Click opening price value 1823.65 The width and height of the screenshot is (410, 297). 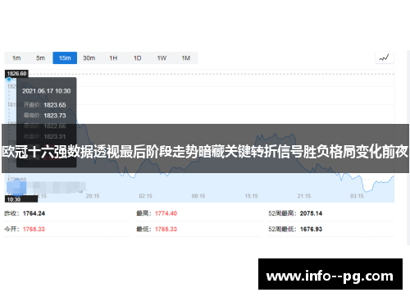55,105
